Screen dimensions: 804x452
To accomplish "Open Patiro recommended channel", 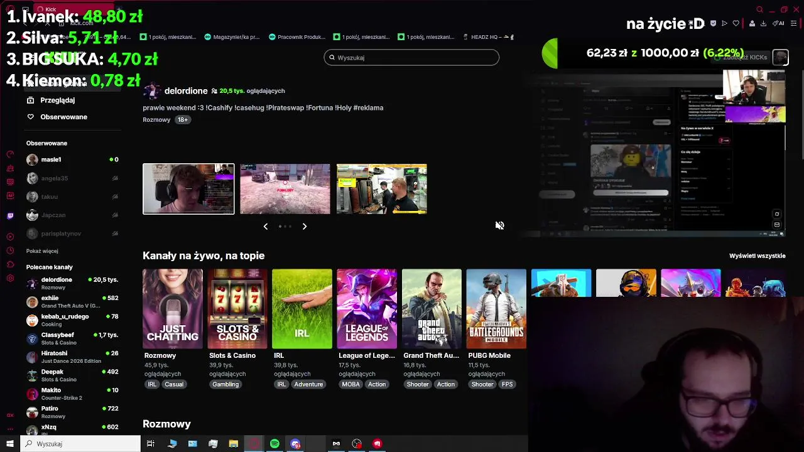I will tap(72, 412).
